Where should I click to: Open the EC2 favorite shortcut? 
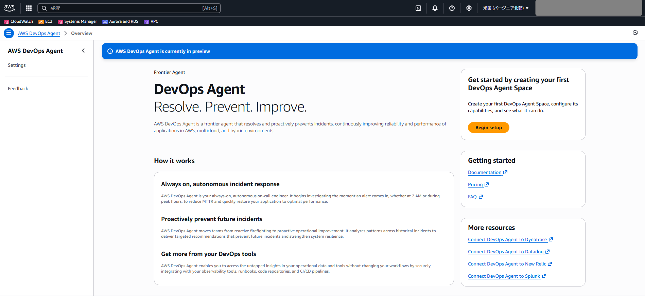pos(46,21)
